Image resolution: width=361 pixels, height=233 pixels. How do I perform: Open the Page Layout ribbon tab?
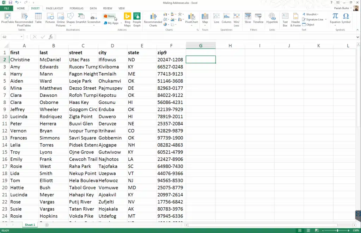(55, 8)
